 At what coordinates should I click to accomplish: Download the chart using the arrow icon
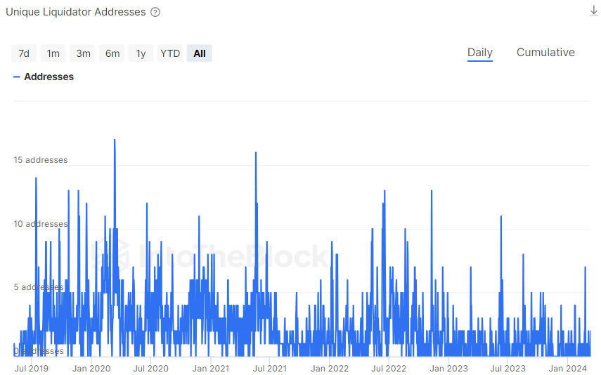click(593, 11)
